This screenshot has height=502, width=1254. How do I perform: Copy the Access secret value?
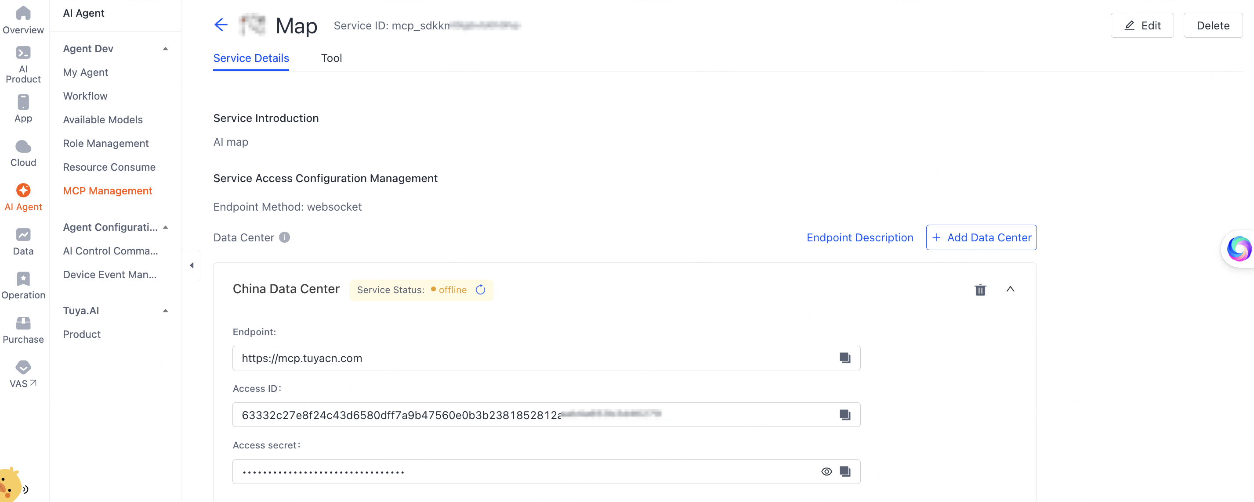click(x=845, y=471)
